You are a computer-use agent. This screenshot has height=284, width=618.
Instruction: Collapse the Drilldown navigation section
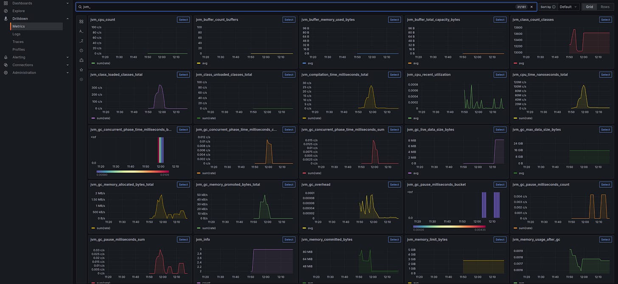click(x=67, y=18)
